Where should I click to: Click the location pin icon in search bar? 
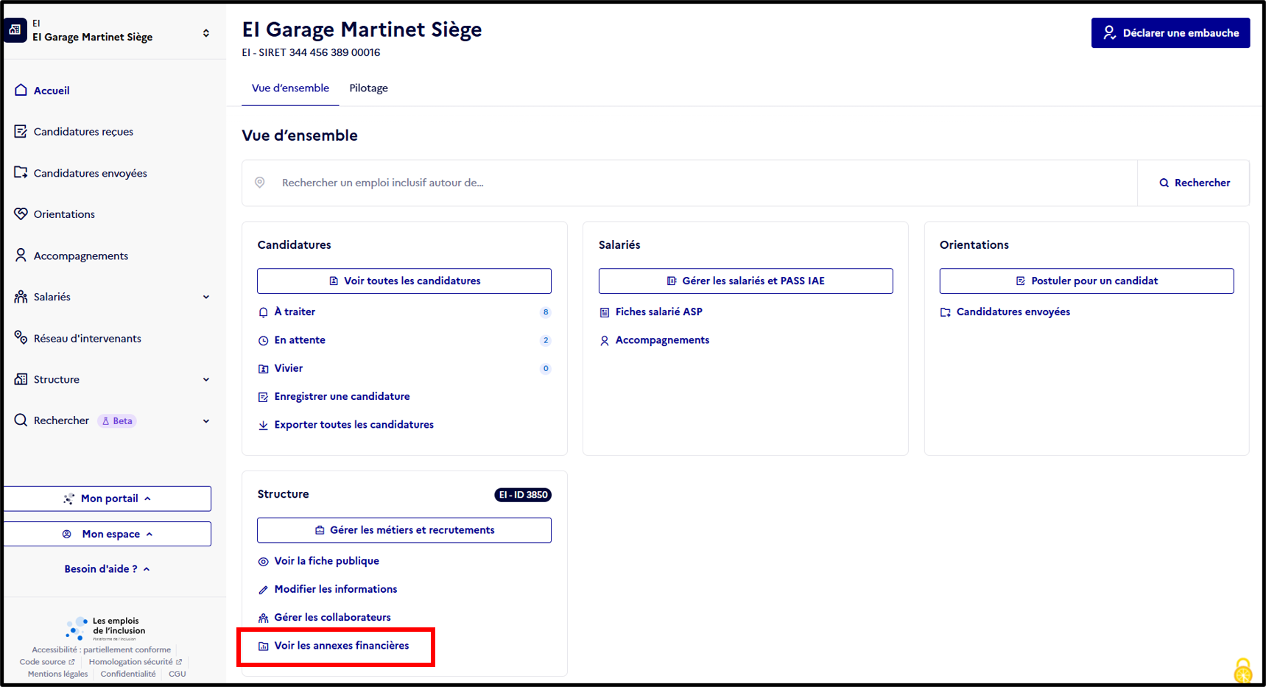tap(260, 183)
